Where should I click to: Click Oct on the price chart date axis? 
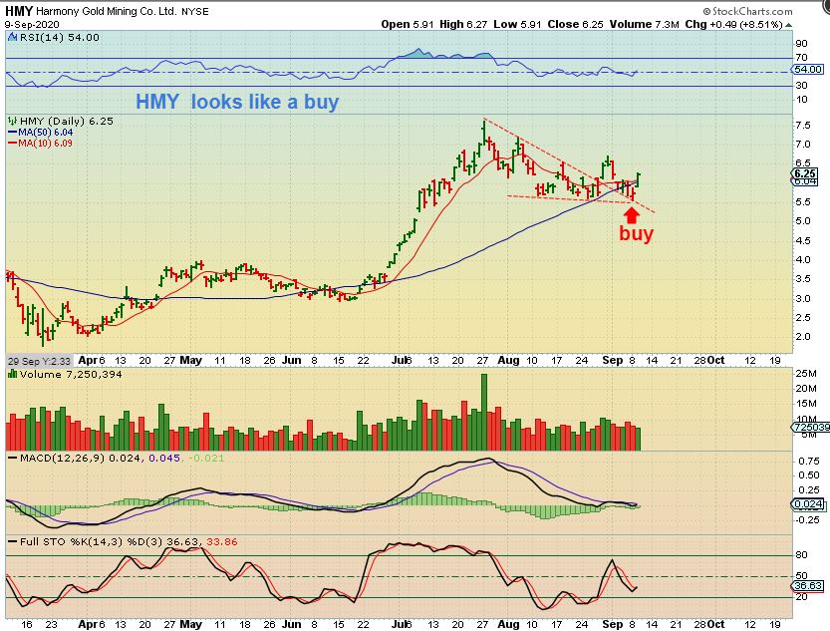click(x=715, y=360)
